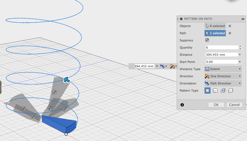This screenshot has height=141, width=247.
Task: Clear the Objects selection with X
Action: pos(230,26)
